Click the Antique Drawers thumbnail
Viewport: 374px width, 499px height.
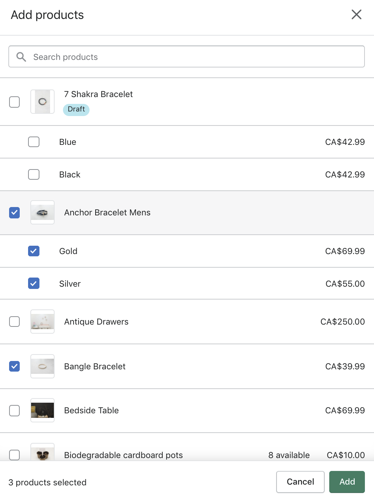42,322
